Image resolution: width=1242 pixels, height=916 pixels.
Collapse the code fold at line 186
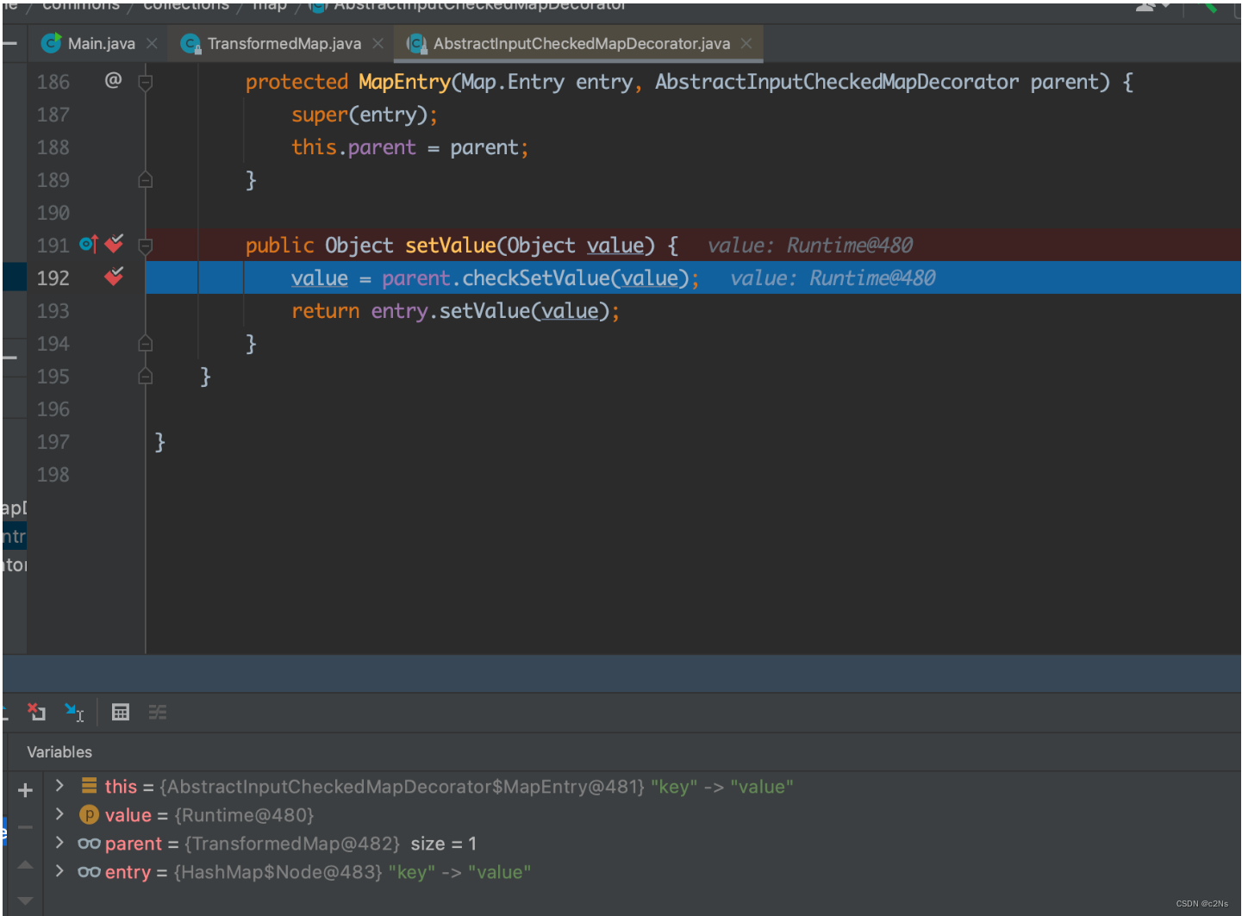click(146, 83)
